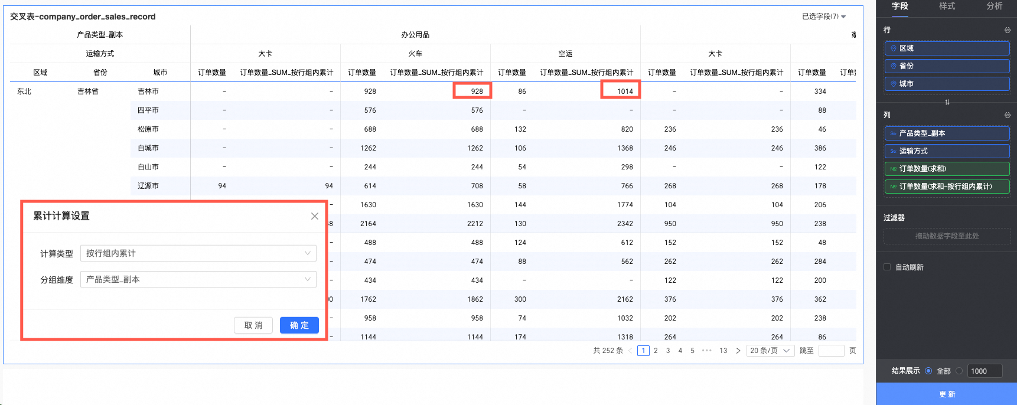The image size is (1017, 405).
Task: Switch to the 样式 tab
Action: [x=947, y=6]
